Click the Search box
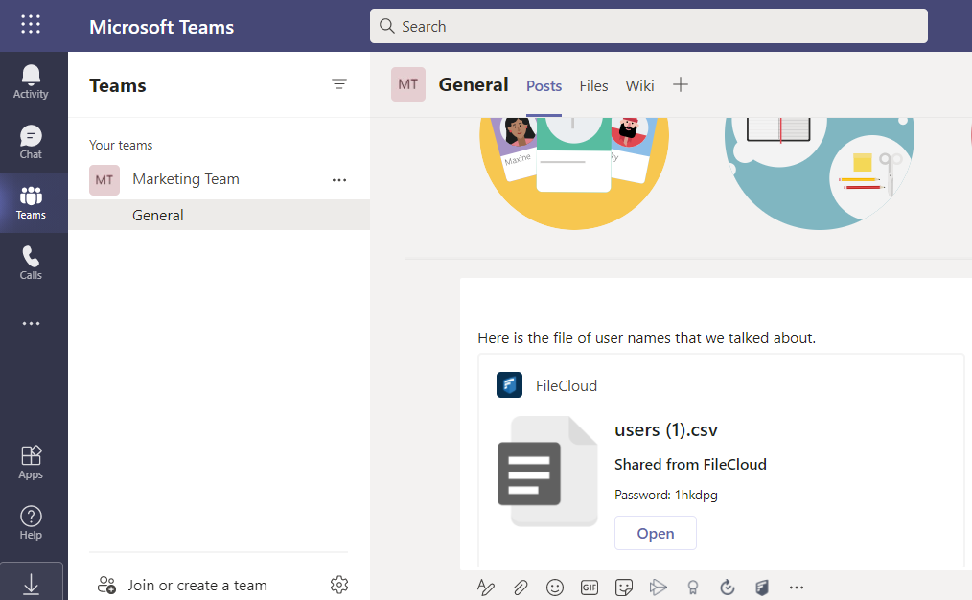Image resolution: width=972 pixels, height=600 pixels. (649, 26)
